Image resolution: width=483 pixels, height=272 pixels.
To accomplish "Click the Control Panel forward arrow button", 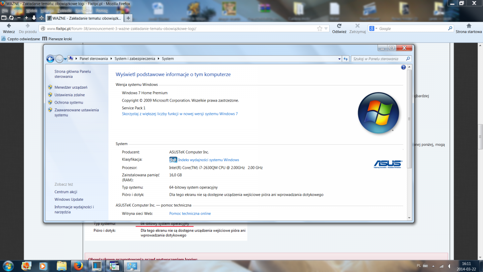I will click(x=60, y=59).
